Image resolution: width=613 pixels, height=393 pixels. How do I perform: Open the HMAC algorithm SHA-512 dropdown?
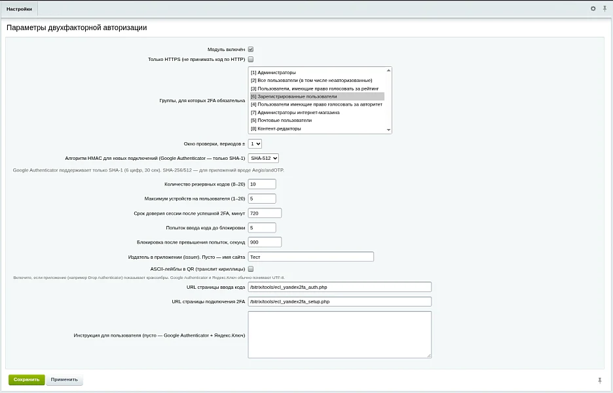point(263,159)
